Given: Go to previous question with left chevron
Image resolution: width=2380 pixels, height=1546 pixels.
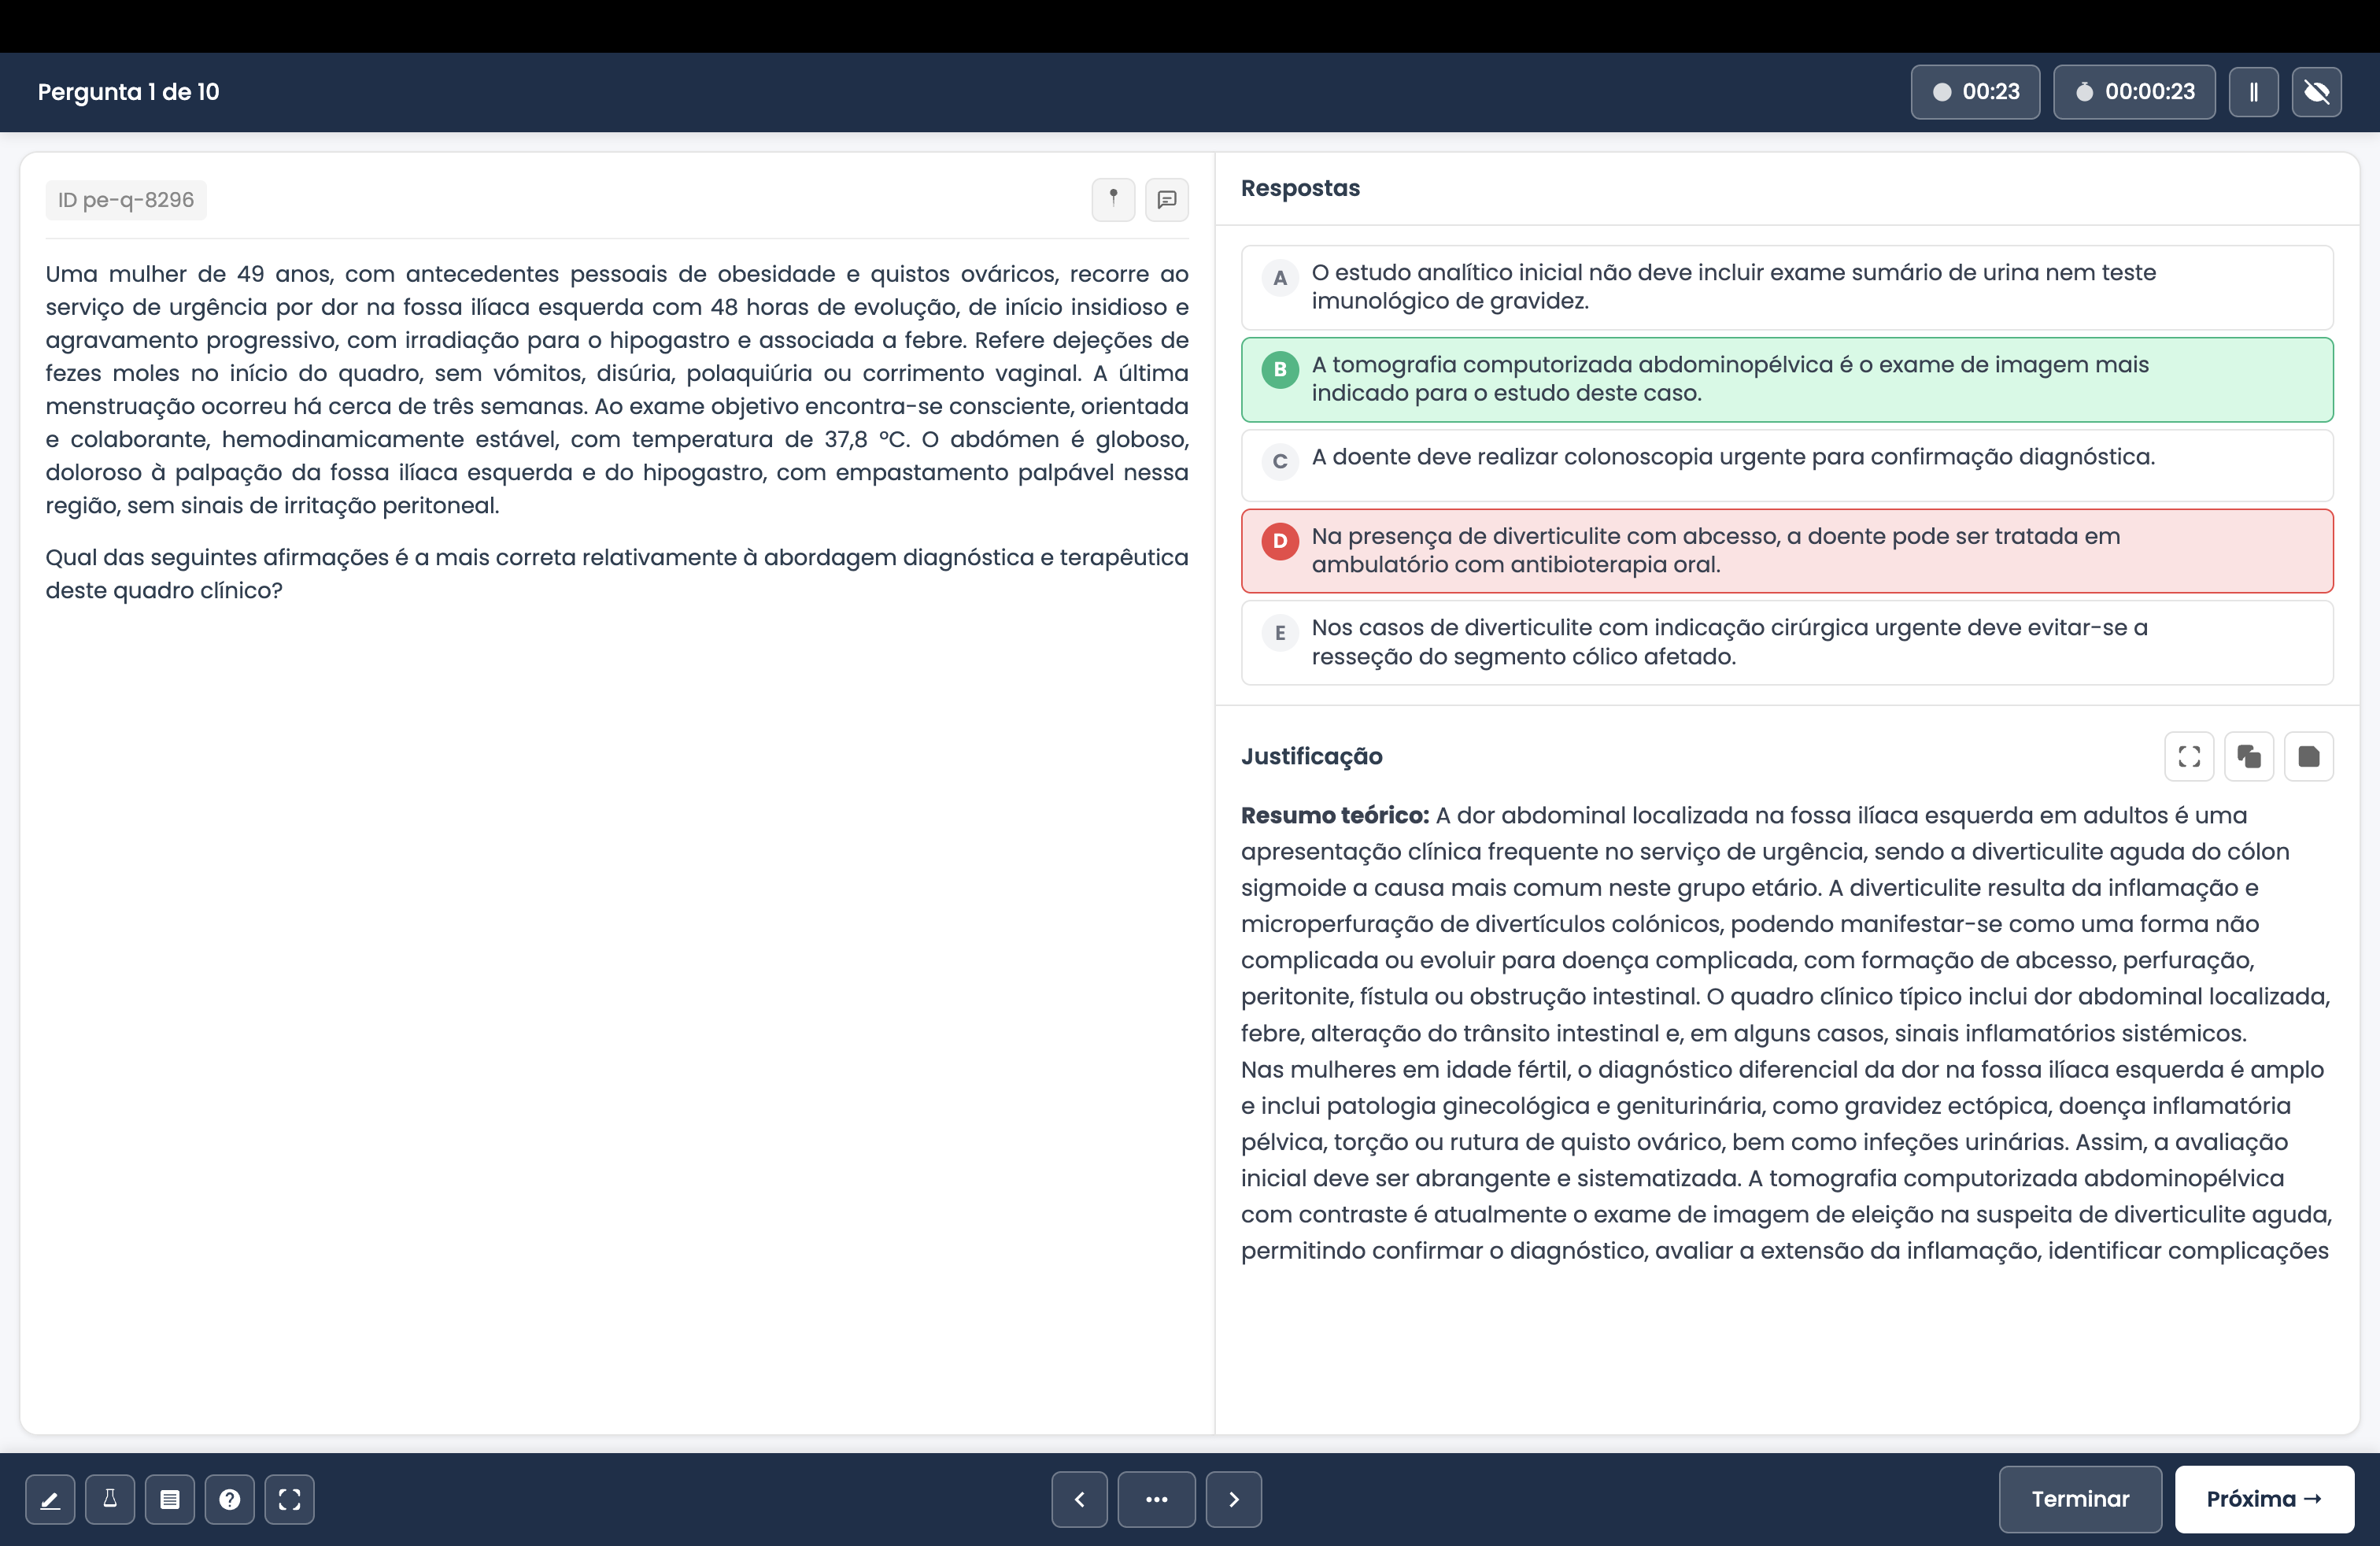Looking at the screenshot, I should (1079, 1499).
